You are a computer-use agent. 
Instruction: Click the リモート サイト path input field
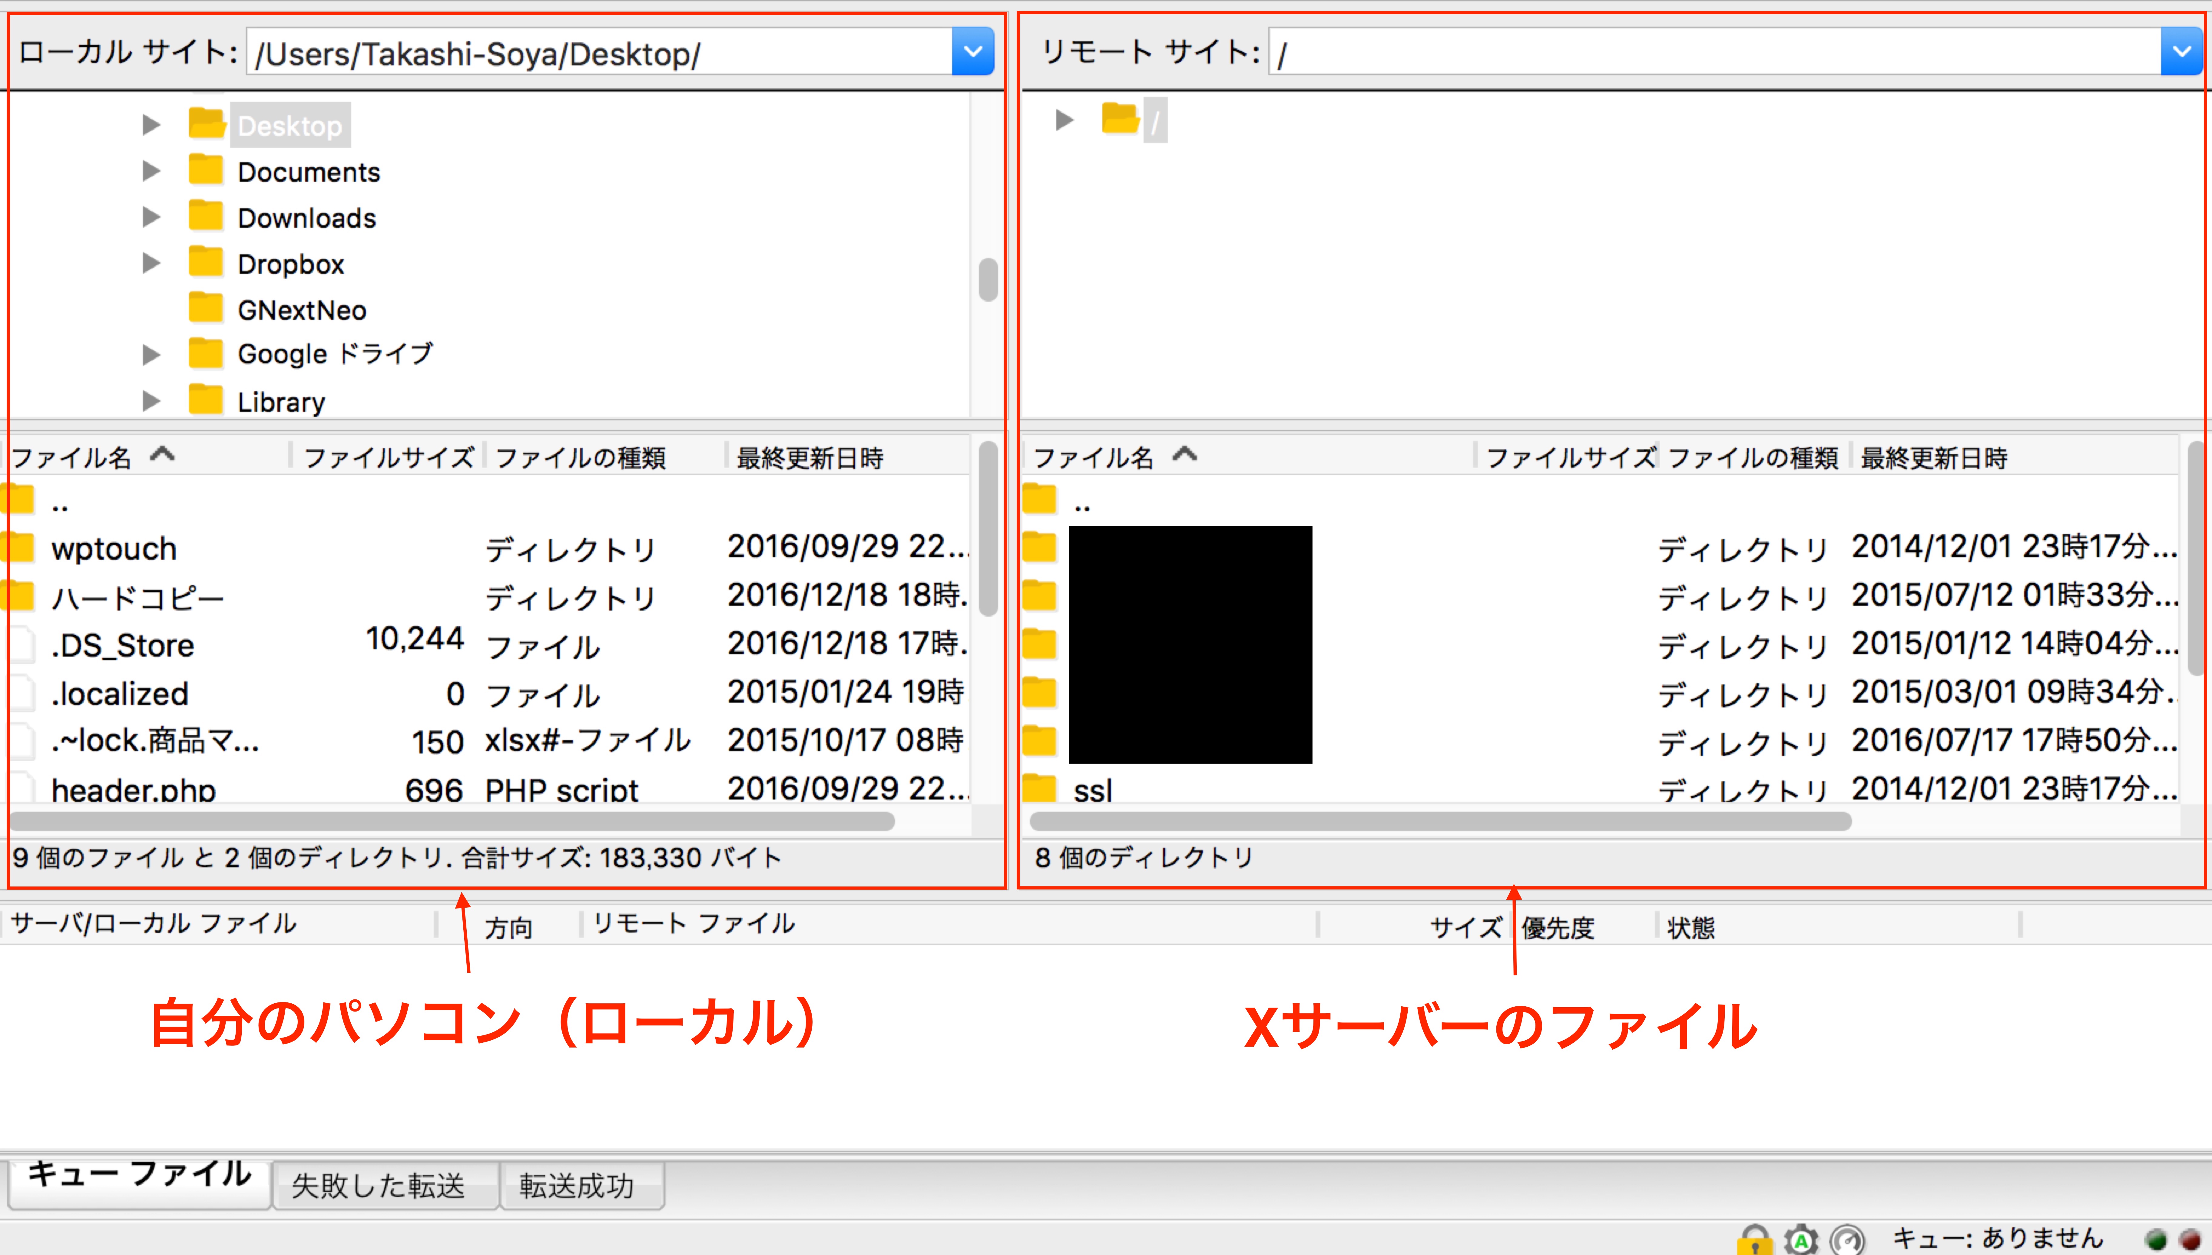tap(1715, 52)
